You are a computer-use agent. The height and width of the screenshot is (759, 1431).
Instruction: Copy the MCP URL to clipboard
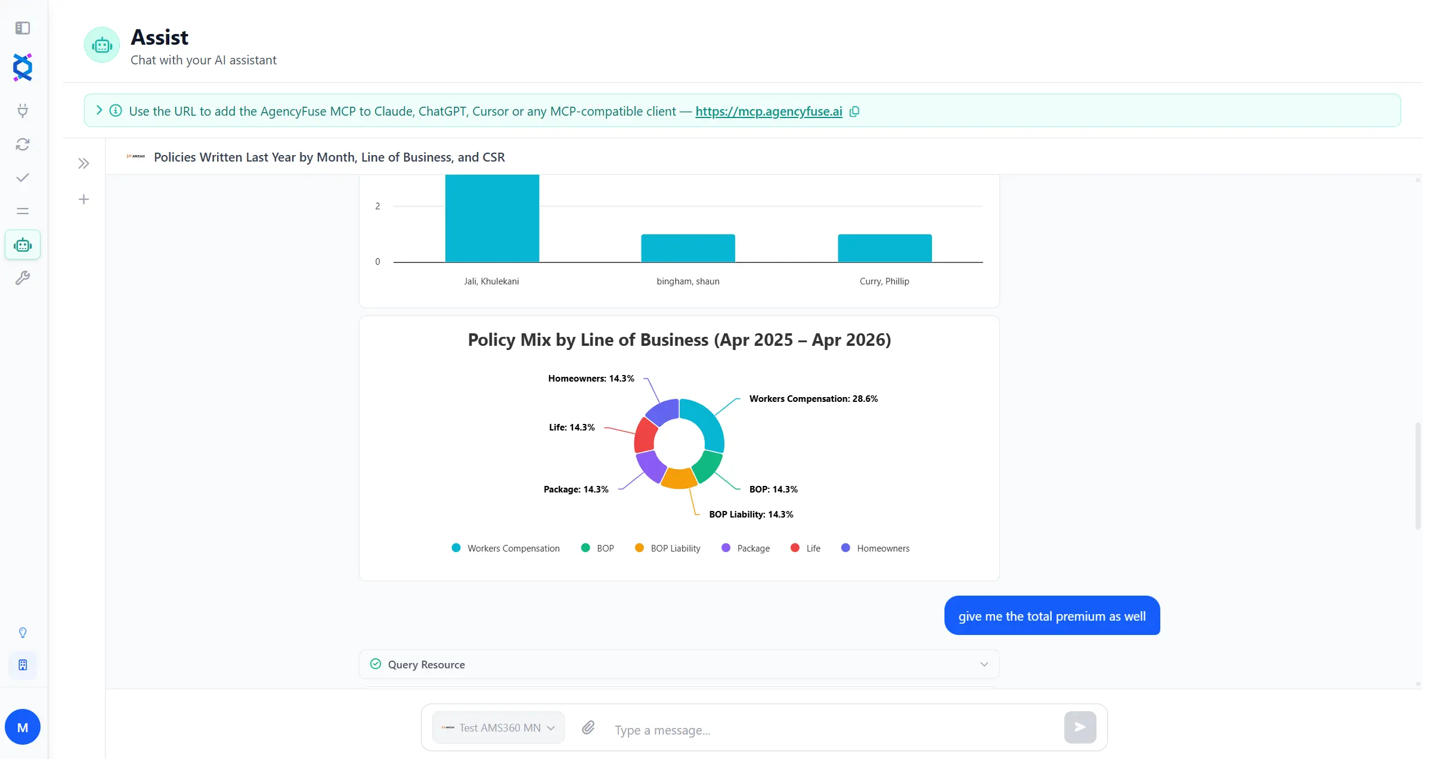coord(854,111)
